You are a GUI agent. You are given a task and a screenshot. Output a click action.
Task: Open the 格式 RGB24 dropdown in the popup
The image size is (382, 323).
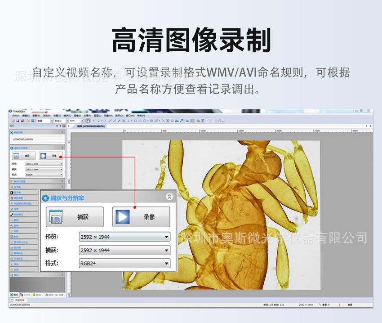click(x=167, y=264)
